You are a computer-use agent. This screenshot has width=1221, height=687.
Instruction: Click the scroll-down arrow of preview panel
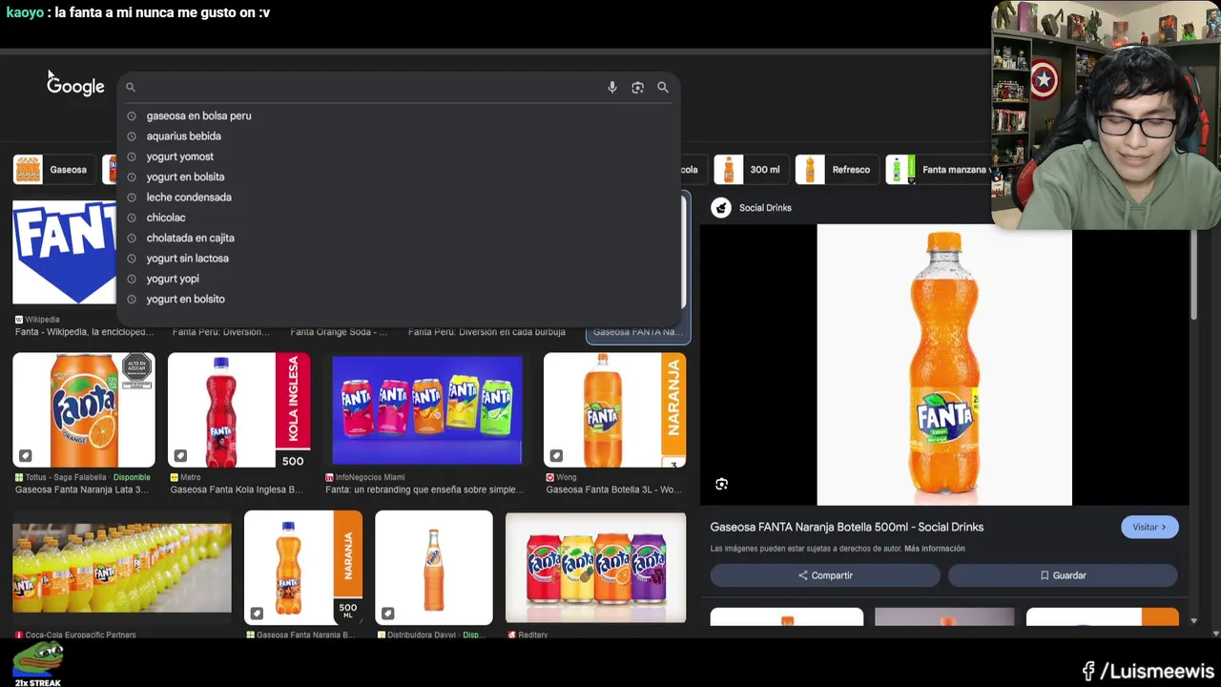click(x=1193, y=621)
